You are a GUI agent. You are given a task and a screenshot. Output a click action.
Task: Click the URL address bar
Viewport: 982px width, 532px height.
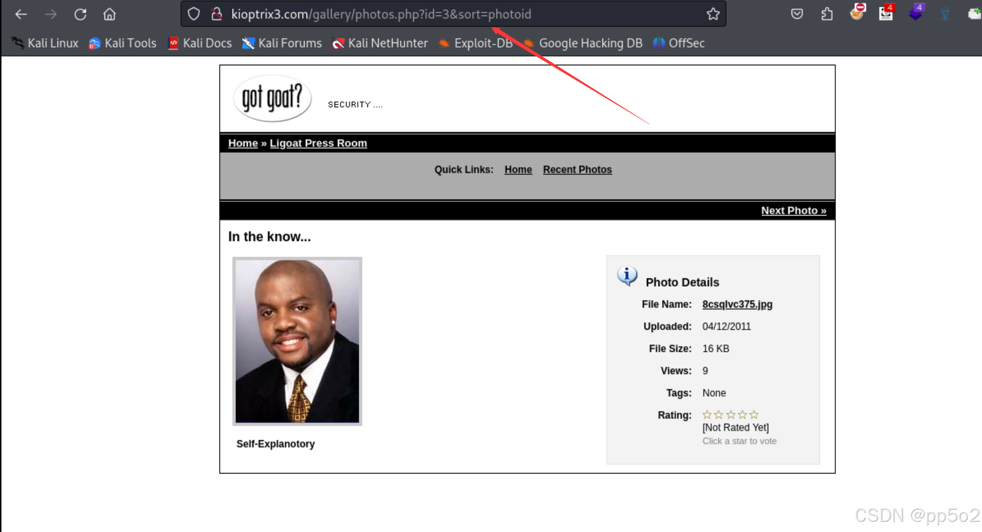tap(435, 14)
